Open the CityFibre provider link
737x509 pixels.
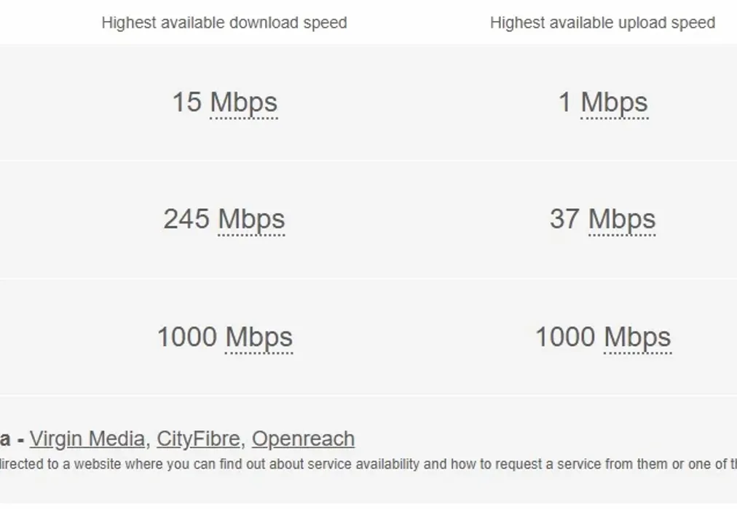(198, 439)
